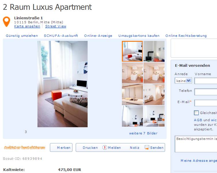Open Online Rechtsberatung tab
This screenshot has width=217, height=173.
[x=186, y=36]
